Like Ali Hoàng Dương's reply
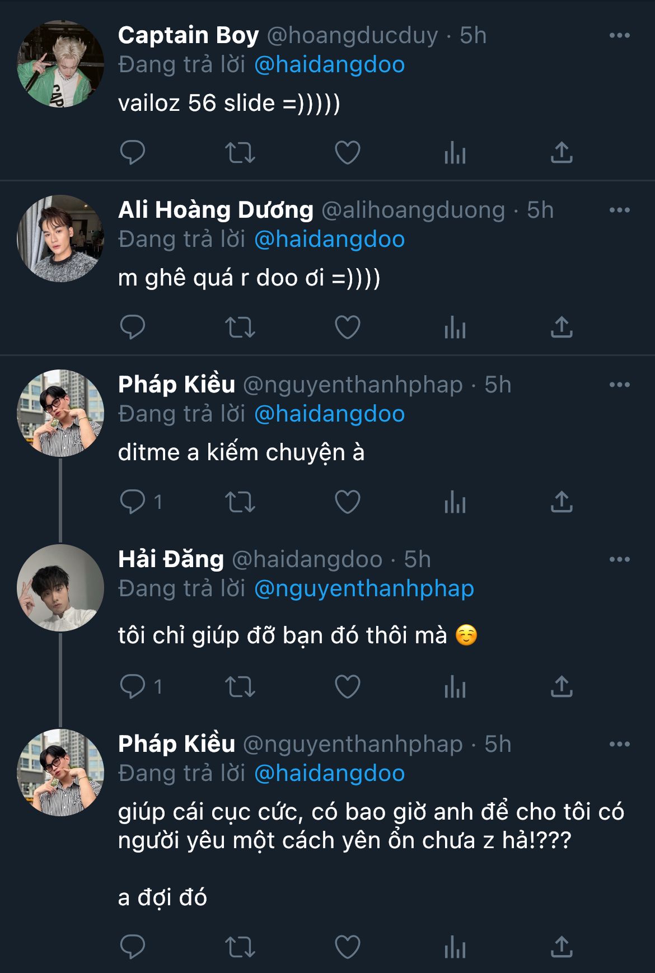This screenshot has height=973, width=655. point(347,327)
